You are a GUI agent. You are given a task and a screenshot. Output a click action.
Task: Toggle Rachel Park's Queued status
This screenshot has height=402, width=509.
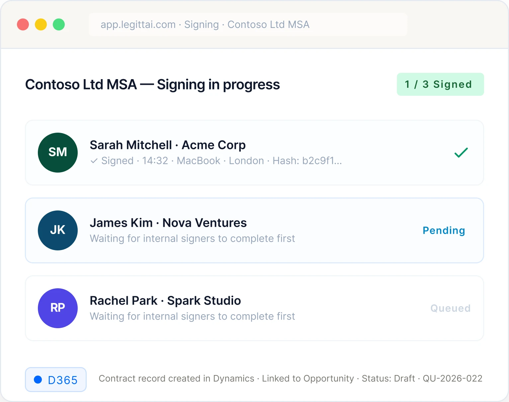[450, 308]
